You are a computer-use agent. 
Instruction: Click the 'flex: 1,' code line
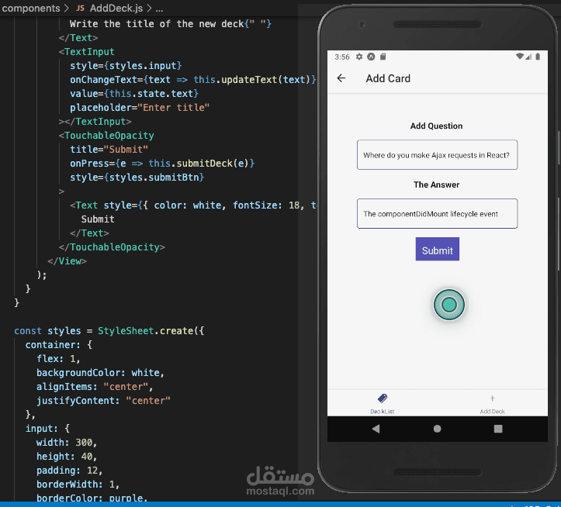58,359
